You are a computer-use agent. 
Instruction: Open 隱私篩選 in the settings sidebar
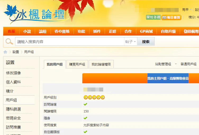[13, 109]
